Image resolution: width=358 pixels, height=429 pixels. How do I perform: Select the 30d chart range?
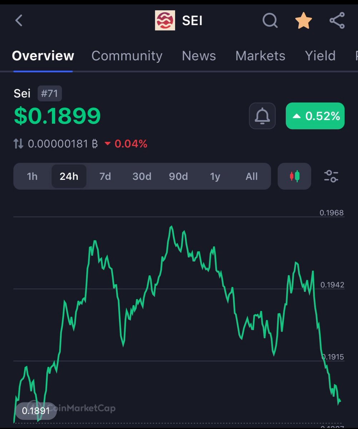142,176
